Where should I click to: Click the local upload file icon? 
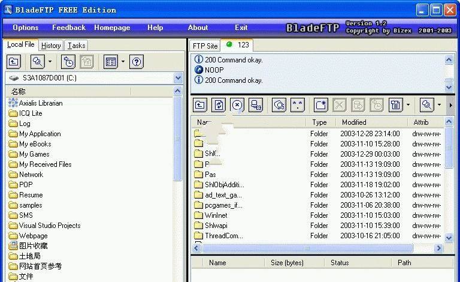tap(87, 62)
